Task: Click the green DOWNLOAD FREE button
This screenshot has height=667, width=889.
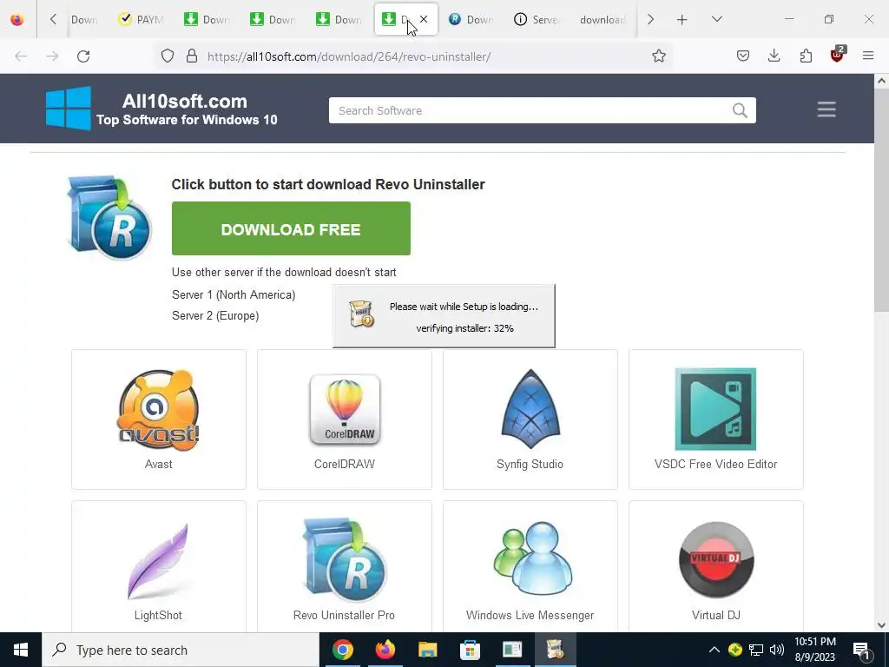Action: coord(291,228)
